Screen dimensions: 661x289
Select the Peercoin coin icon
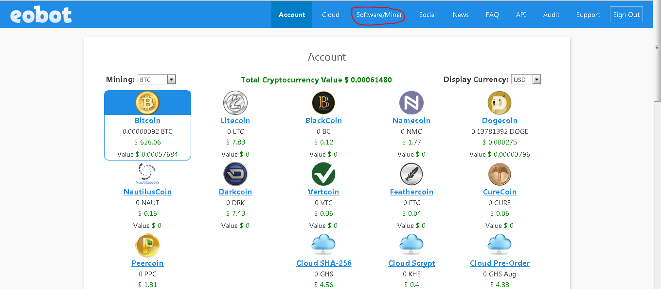(x=147, y=245)
